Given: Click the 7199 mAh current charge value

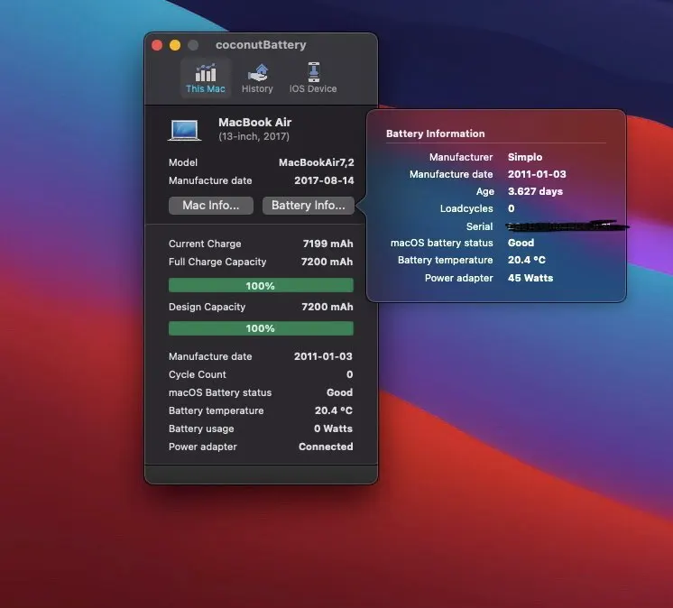Looking at the screenshot, I should tap(327, 244).
